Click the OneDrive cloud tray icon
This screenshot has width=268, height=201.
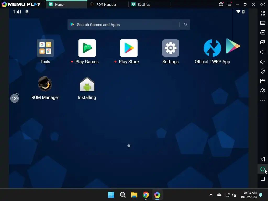[x=219, y=195]
